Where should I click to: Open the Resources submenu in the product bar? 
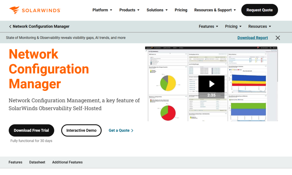259,27
